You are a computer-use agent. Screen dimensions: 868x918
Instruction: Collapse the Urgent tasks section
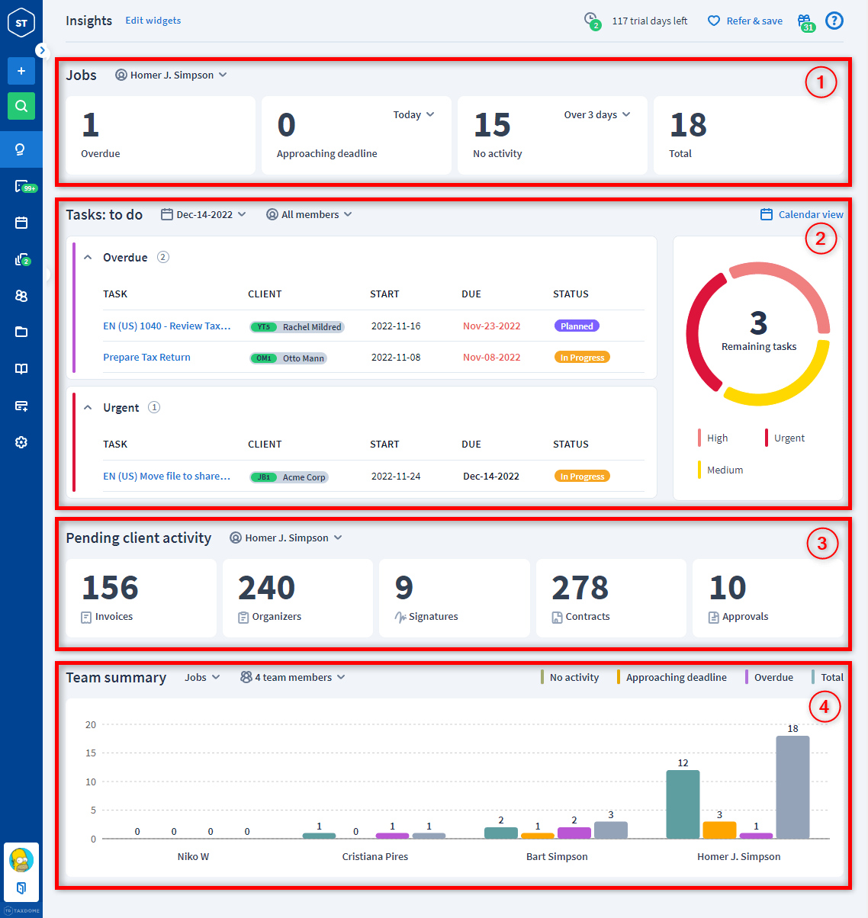pos(87,407)
